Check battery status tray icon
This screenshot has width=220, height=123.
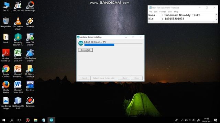[x=186, y=120]
